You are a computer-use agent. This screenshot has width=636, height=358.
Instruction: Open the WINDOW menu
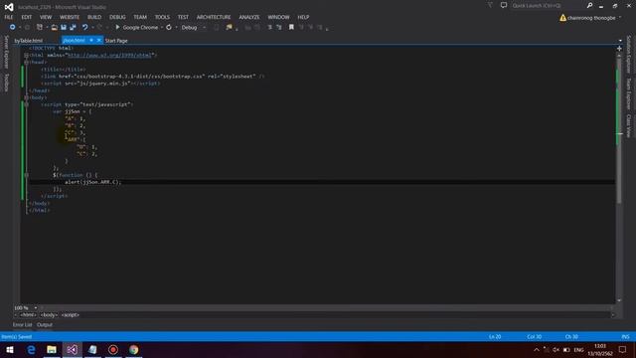[x=278, y=17]
